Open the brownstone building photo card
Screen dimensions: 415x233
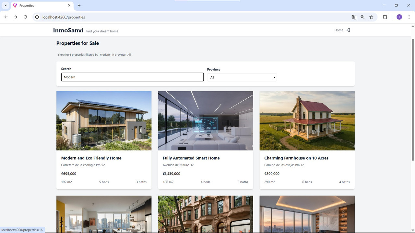206,214
